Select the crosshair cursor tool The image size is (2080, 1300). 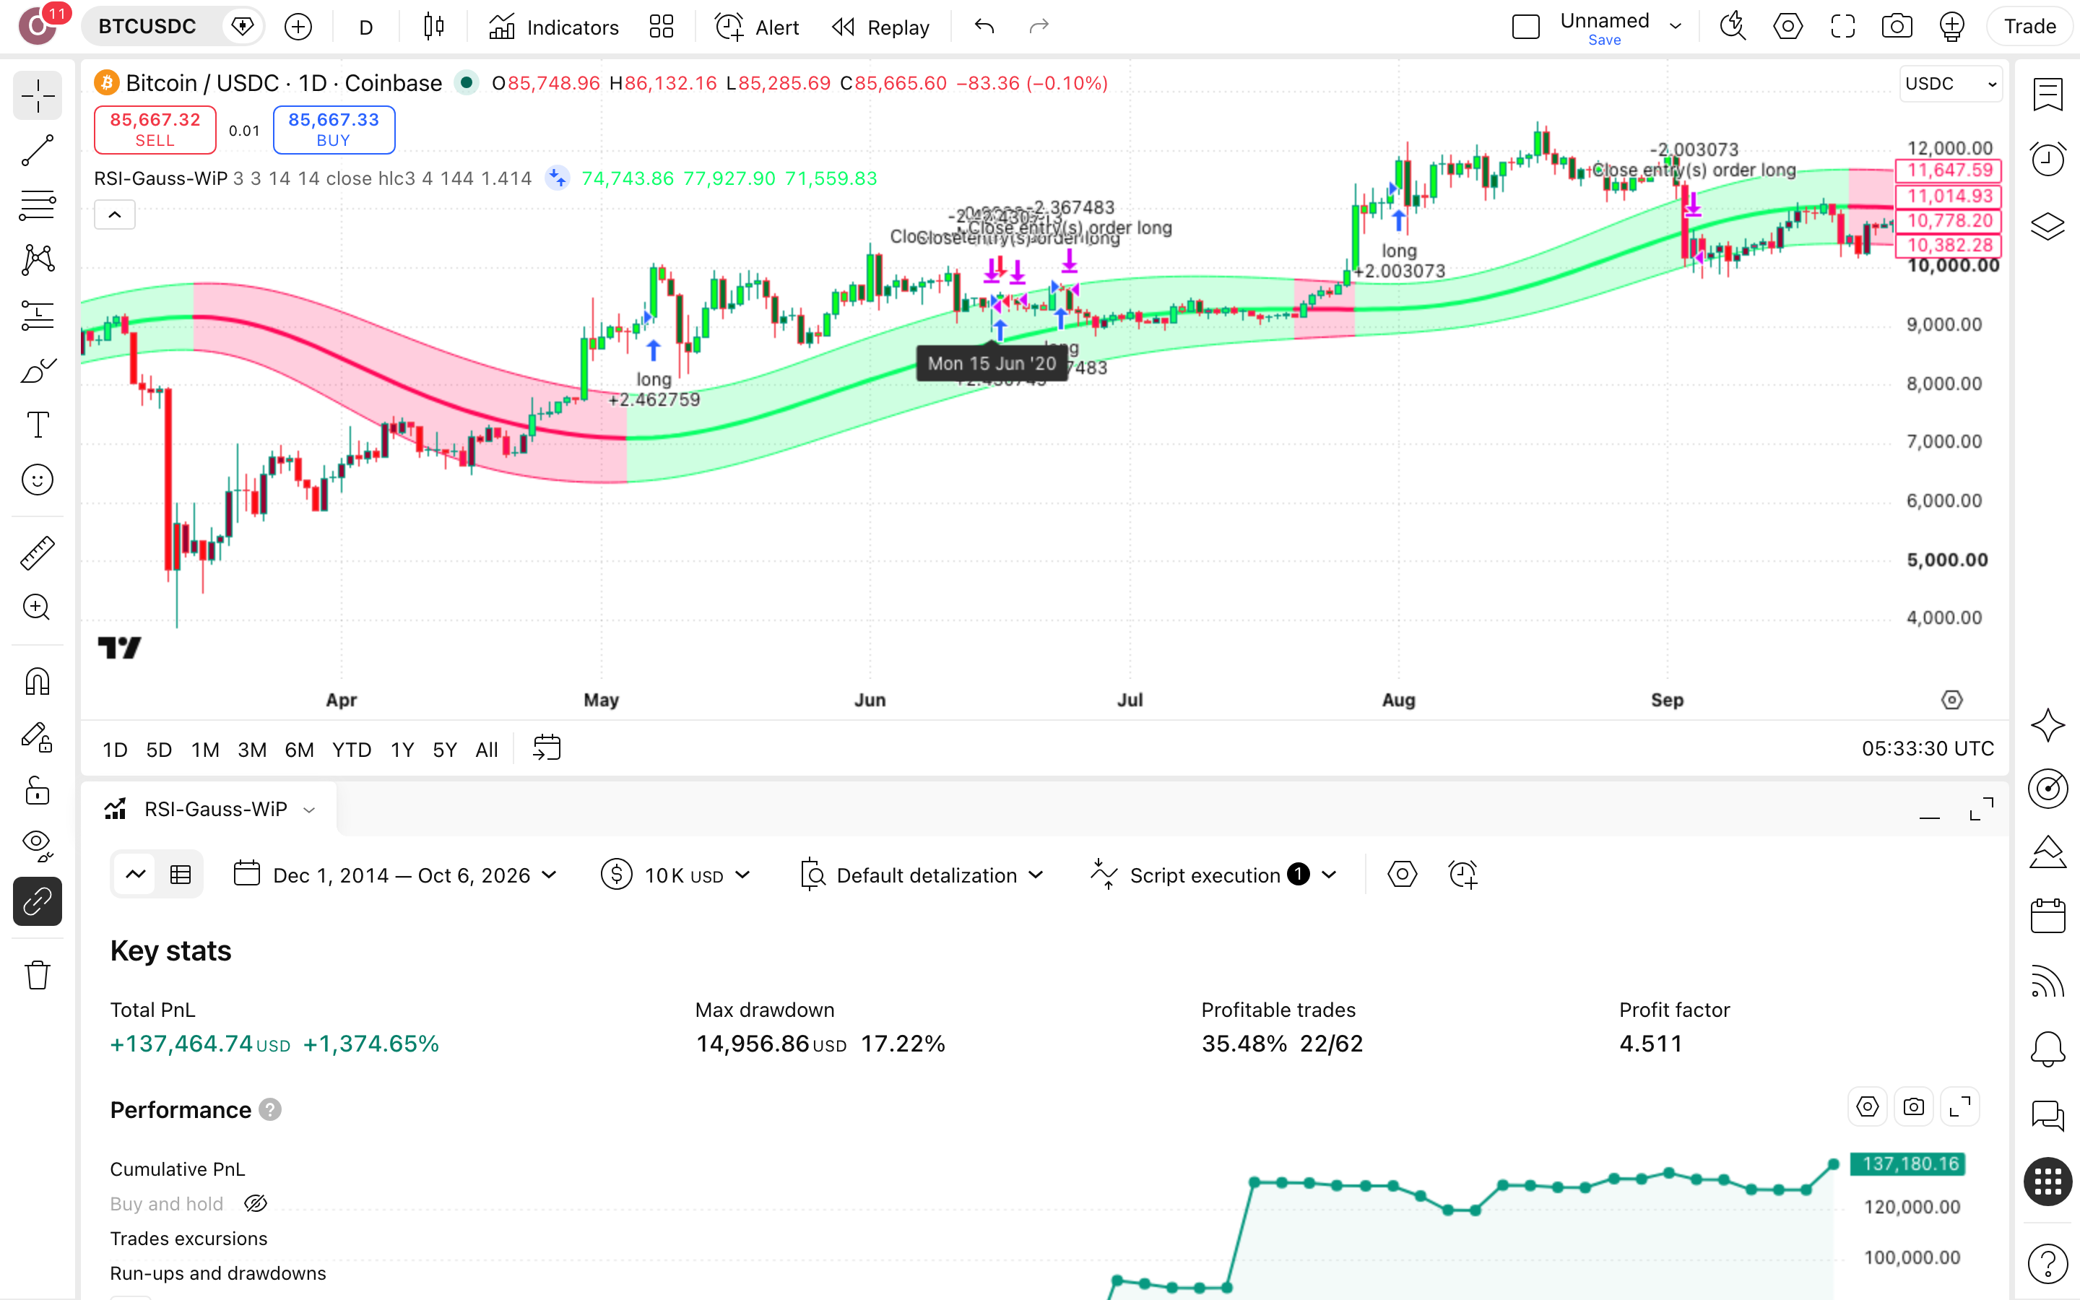tap(37, 95)
